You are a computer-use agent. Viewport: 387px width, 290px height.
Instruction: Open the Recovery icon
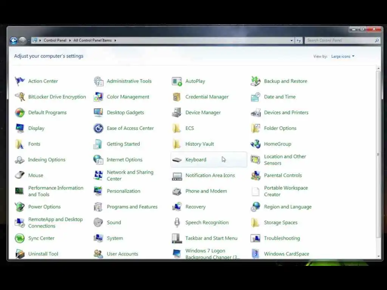(177, 207)
